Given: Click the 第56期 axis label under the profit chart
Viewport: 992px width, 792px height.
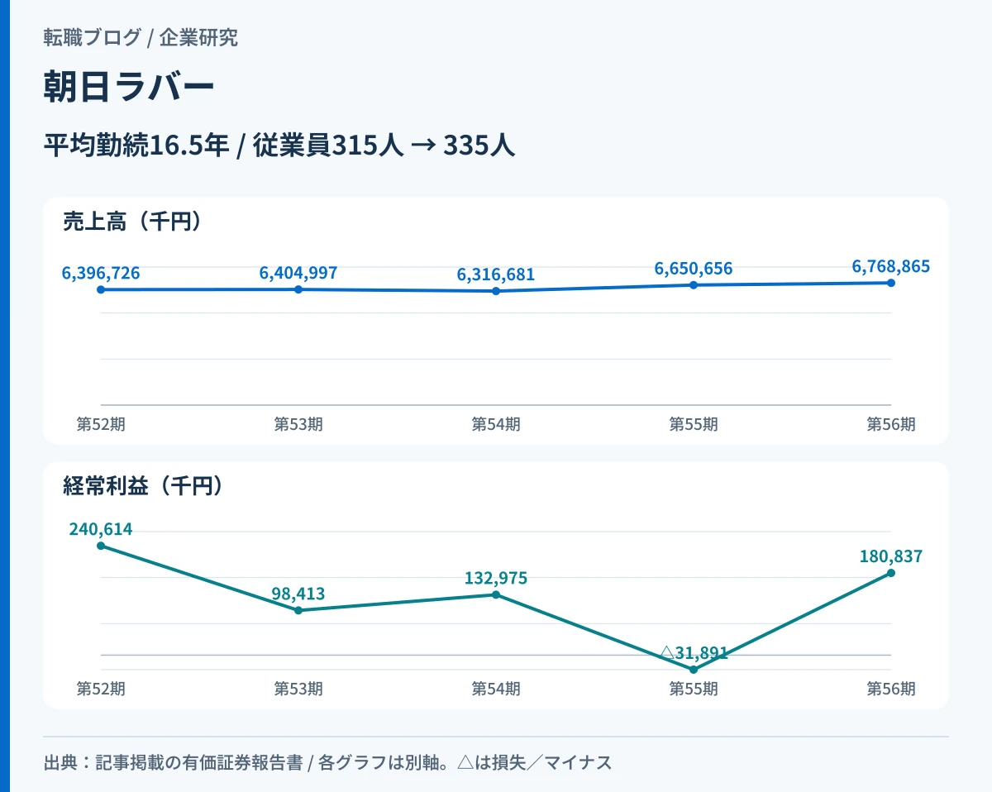Looking at the screenshot, I should click(891, 689).
